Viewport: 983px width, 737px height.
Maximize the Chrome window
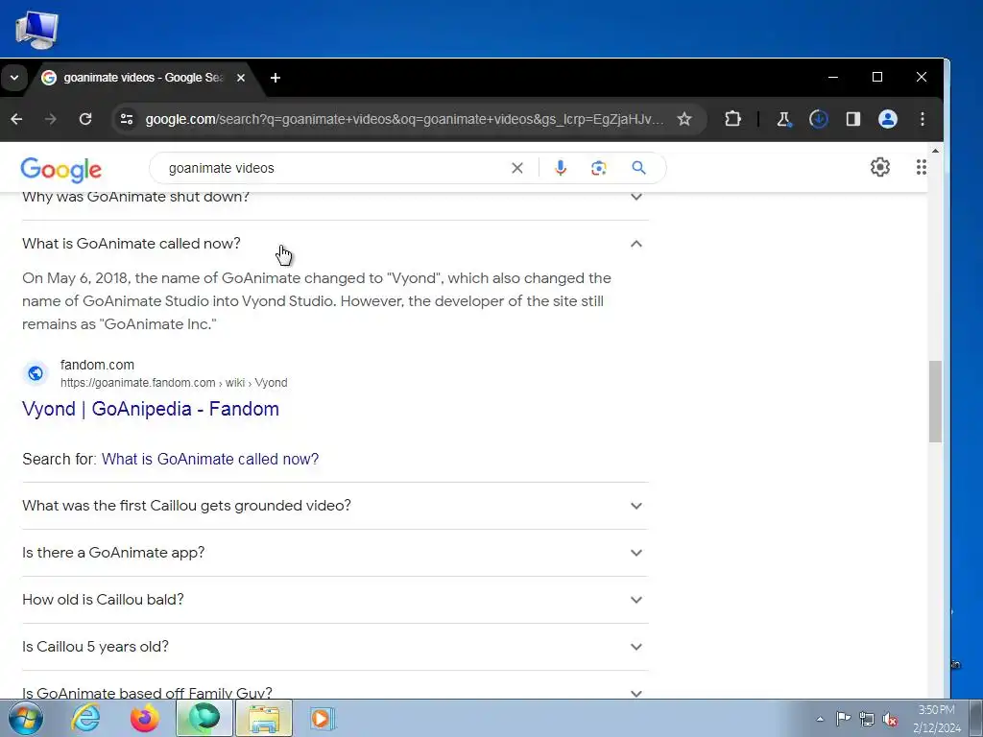(877, 77)
